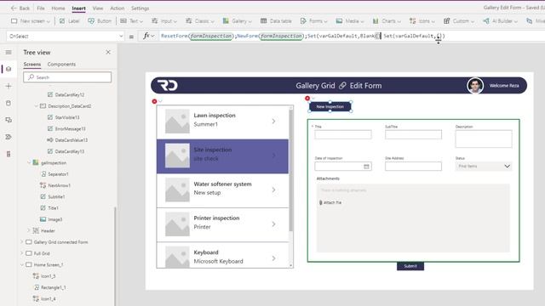Select Rectangle1_1 in the tree

53,287
